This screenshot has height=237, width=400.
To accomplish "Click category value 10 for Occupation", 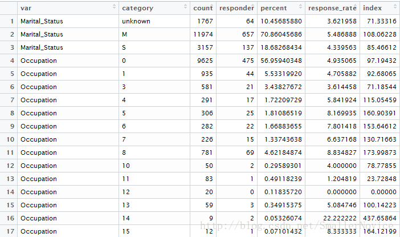I will click(x=126, y=166).
